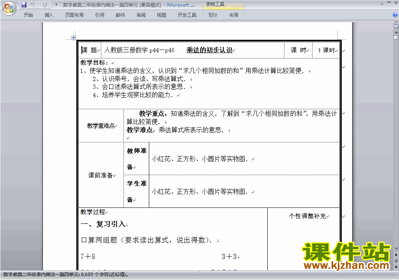The height and width of the screenshot is (280, 399).
Task: Go to previous page button
Action: (x=396, y=255)
